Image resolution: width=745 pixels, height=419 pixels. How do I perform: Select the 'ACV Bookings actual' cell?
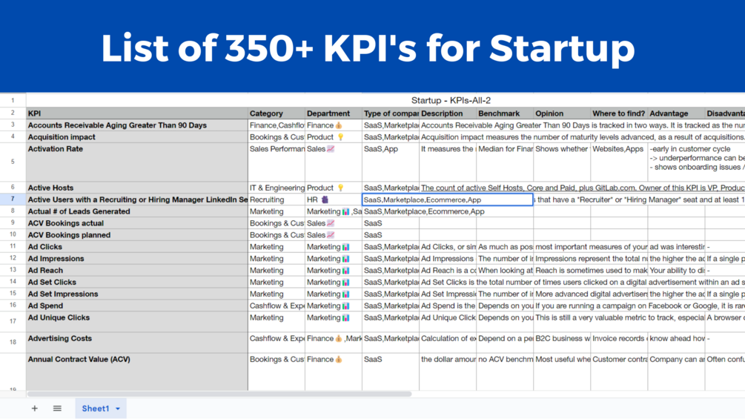137,223
